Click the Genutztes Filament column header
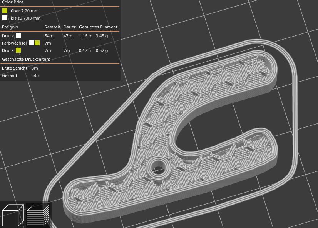Image resolution: width=318 pixels, height=228 pixels. (x=98, y=27)
